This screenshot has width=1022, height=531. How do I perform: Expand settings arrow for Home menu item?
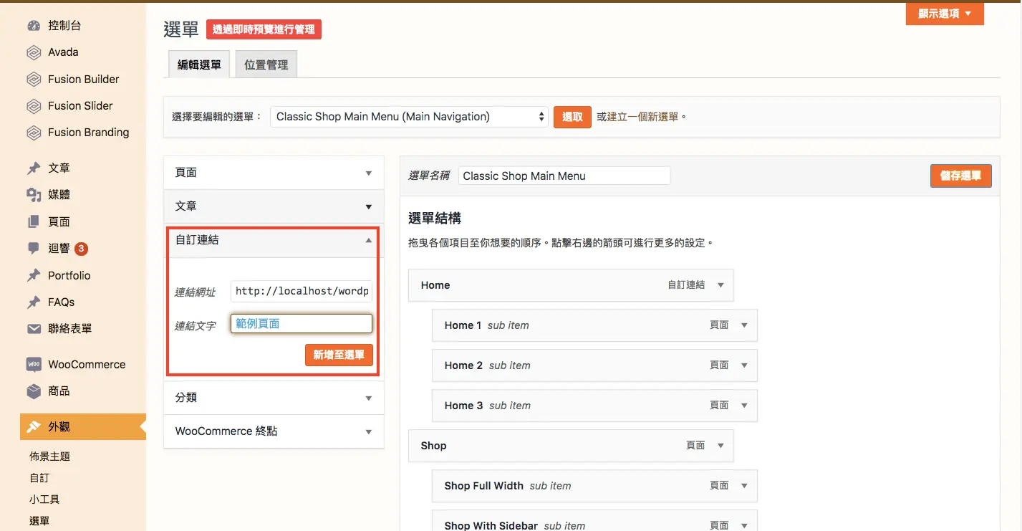point(720,285)
